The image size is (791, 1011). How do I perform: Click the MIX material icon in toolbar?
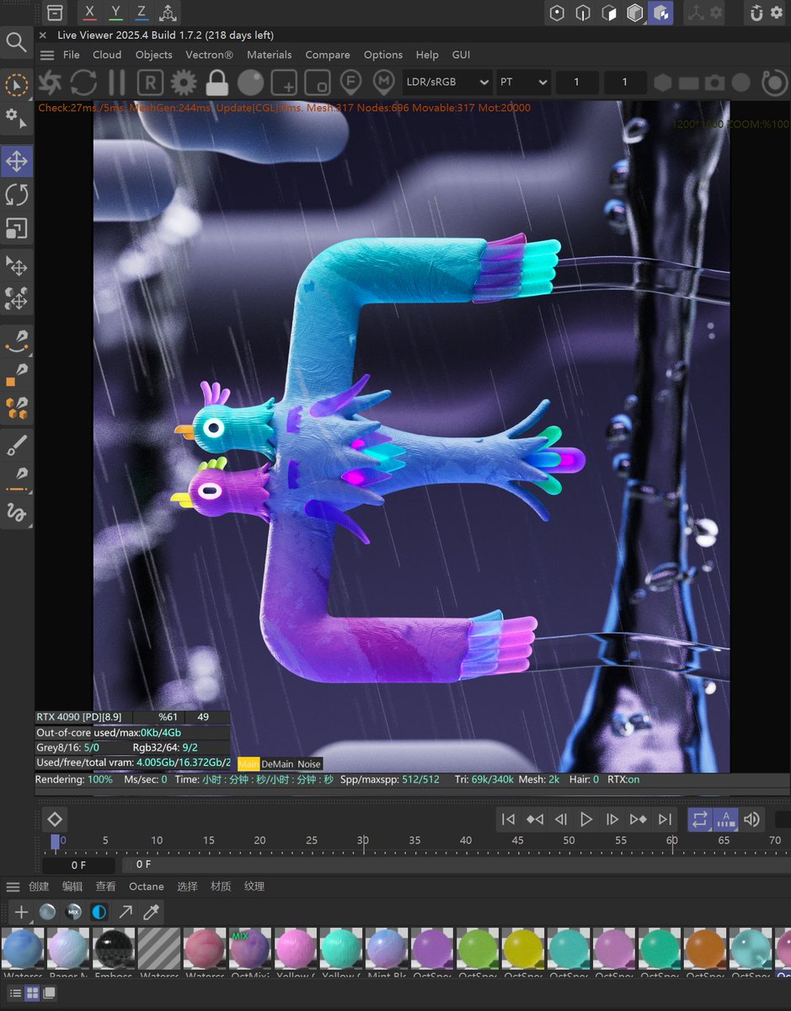click(x=73, y=912)
